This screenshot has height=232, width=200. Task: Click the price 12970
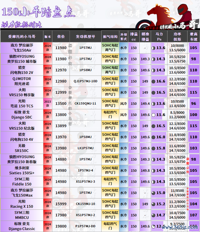pyautogui.click(x=61, y=70)
